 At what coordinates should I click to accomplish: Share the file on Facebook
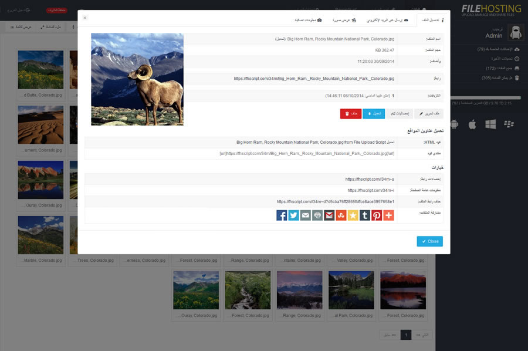(282, 215)
